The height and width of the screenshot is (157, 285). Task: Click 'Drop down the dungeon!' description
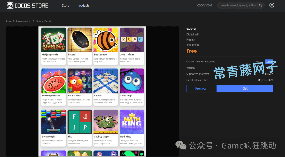132,101
